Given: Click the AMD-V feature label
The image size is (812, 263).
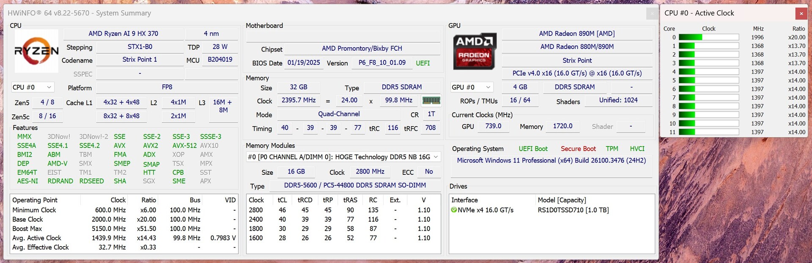Looking at the screenshot, I should click(57, 163).
